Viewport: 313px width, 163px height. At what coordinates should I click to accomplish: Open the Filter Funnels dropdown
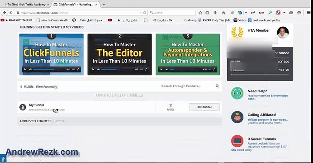click(47, 86)
